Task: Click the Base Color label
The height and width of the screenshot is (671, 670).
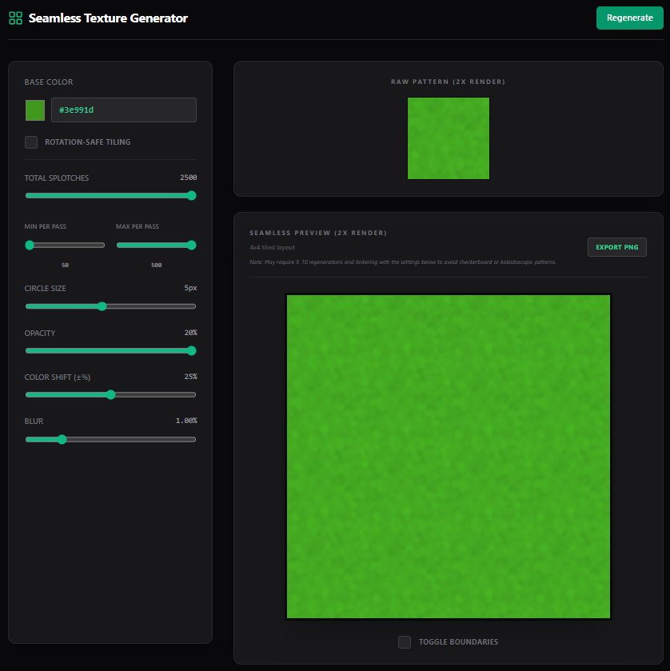Action: pyautogui.click(x=49, y=82)
